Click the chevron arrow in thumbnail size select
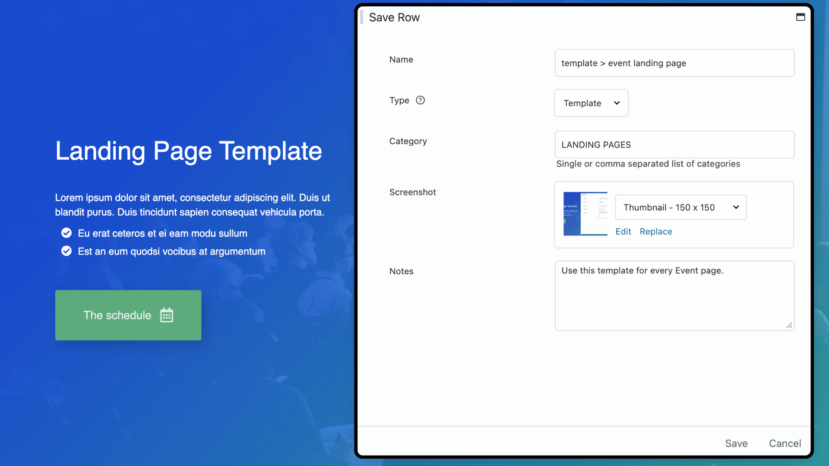The image size is (829, 466). pos(736,208)
